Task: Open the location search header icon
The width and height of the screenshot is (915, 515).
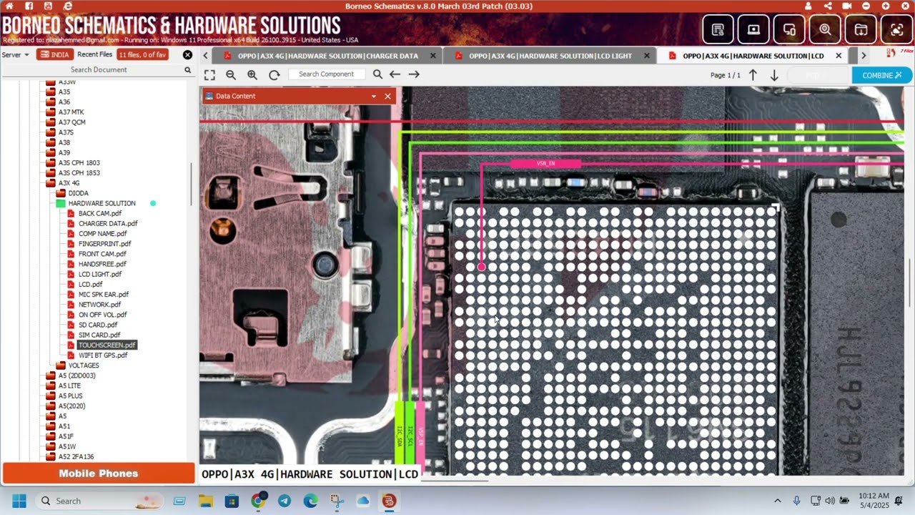Action: tap(825, 30)
